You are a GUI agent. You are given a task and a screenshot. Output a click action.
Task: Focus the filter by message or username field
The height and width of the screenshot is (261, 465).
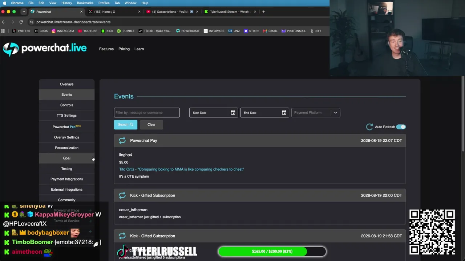[147, 113]
